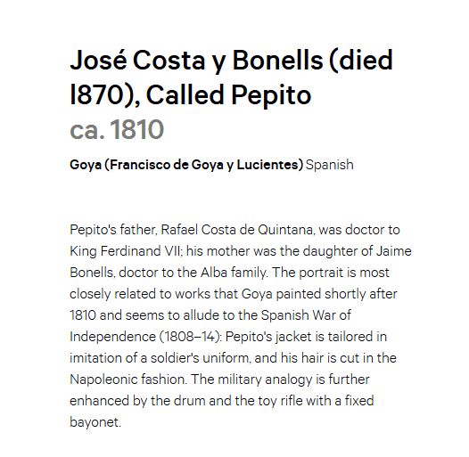This screenshot has height=457, width=469.
Task: Open the Goya (Francisco de Goya y Lucientes) artist link
Action: pos(186,165)
